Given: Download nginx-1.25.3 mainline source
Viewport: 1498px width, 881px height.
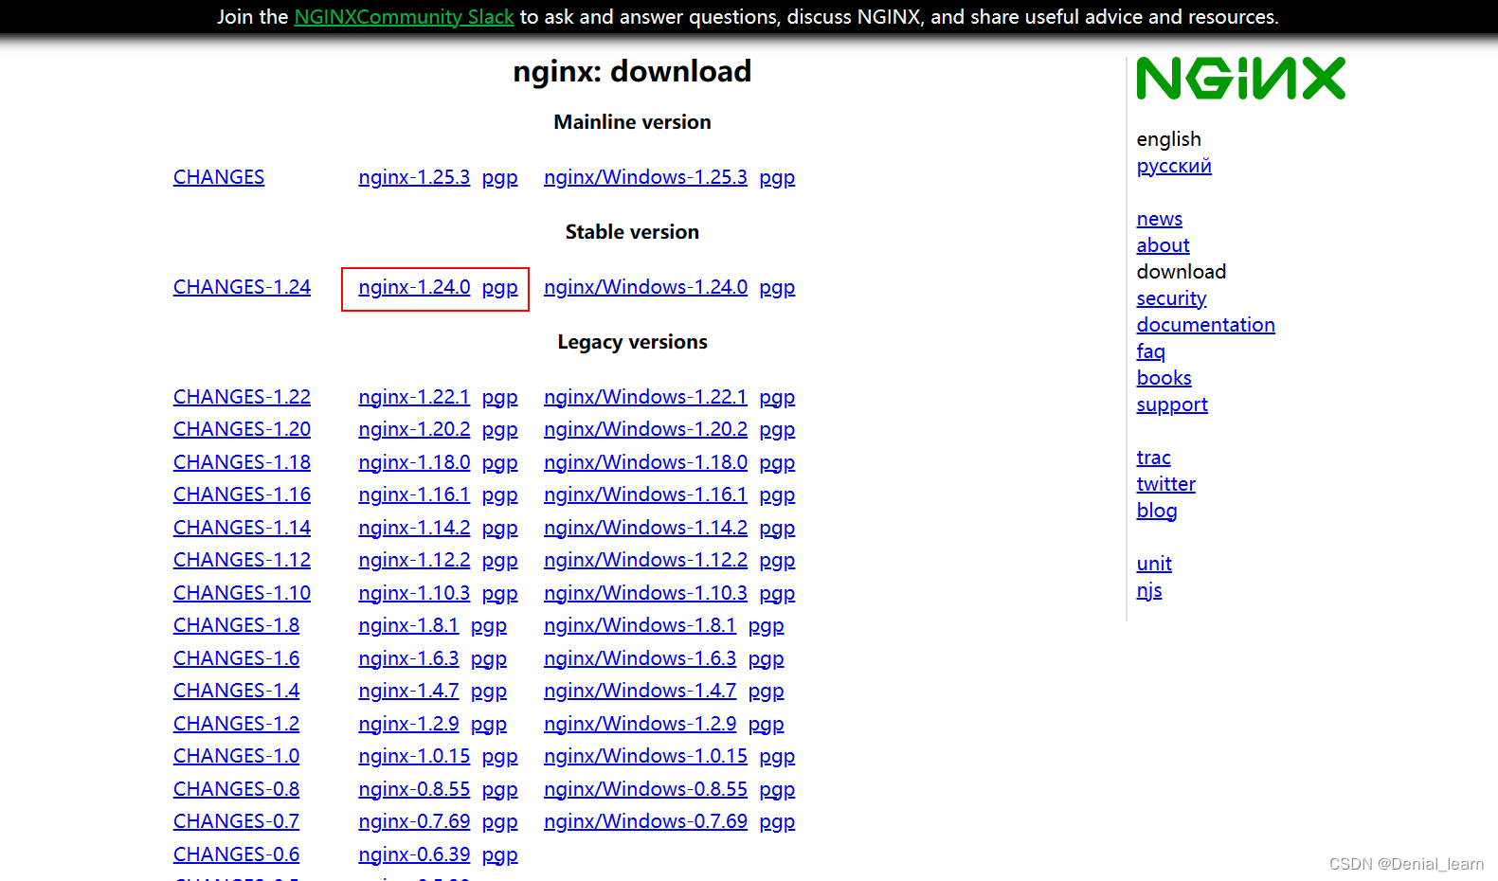Looking at the screenshot, I should (414, 177).
